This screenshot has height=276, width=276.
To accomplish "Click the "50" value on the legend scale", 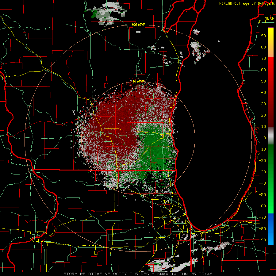I will tap(263, 81).
